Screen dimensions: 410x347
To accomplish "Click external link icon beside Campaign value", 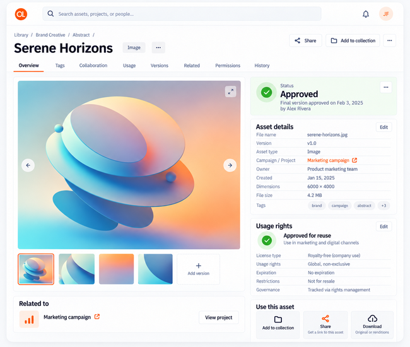I will [x=354, y=160].
